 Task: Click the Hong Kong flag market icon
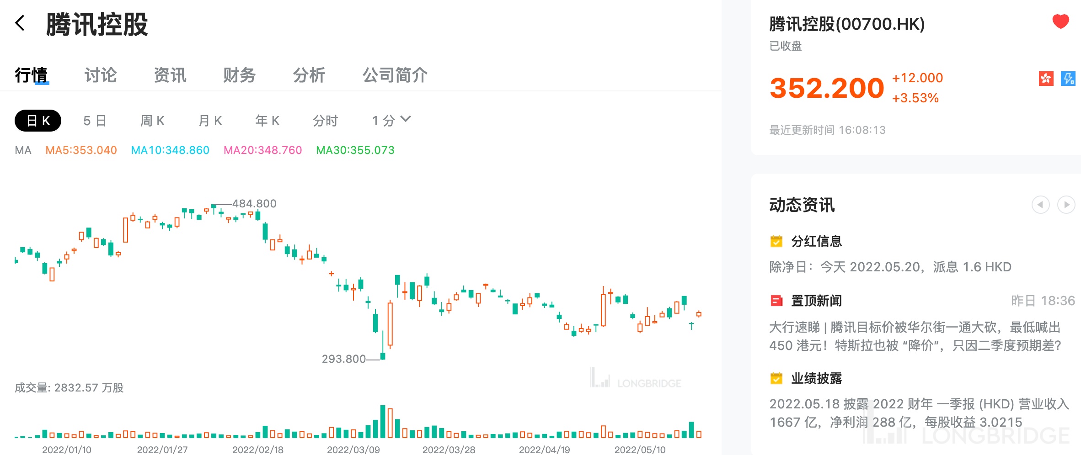[x=1046, y=79]
